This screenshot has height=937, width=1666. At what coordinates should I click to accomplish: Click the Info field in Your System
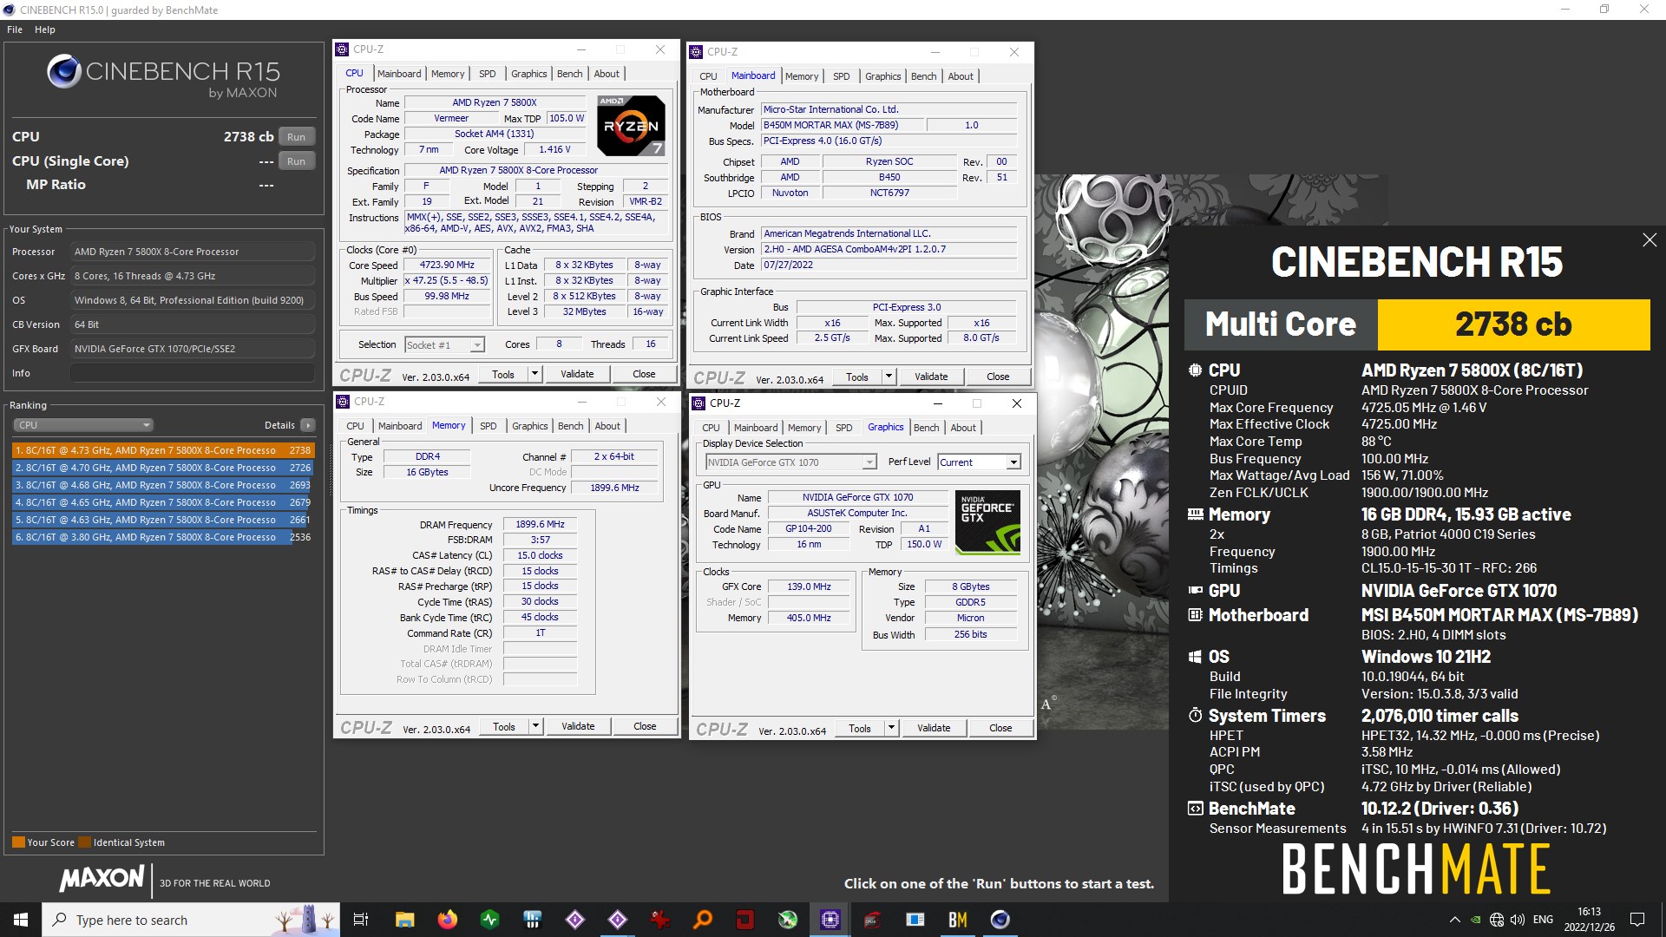pyautogui.click(x=192, y=373)
